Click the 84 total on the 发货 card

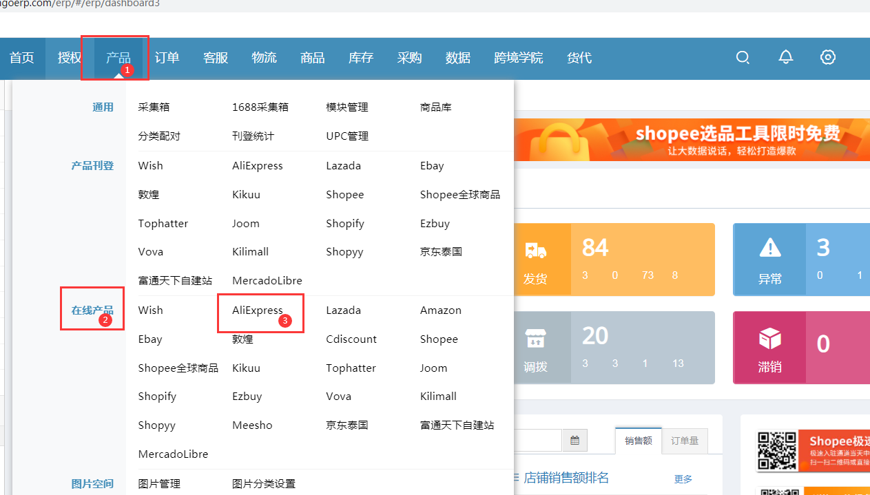pyautogui.click(x=595, y=248)
